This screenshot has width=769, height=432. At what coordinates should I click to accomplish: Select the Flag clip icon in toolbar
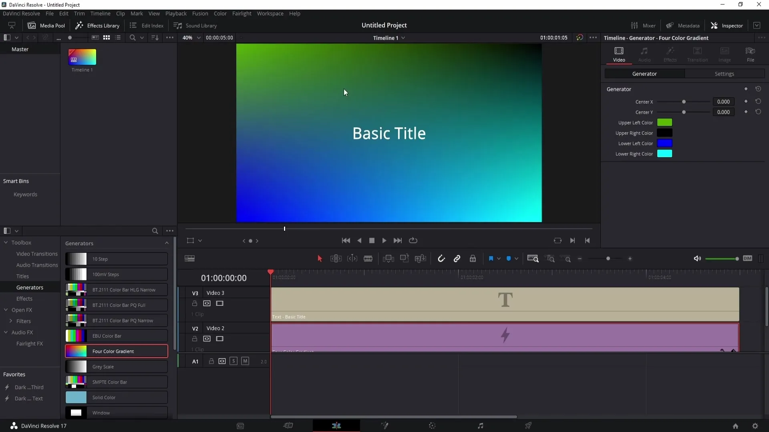pos(491,258)
